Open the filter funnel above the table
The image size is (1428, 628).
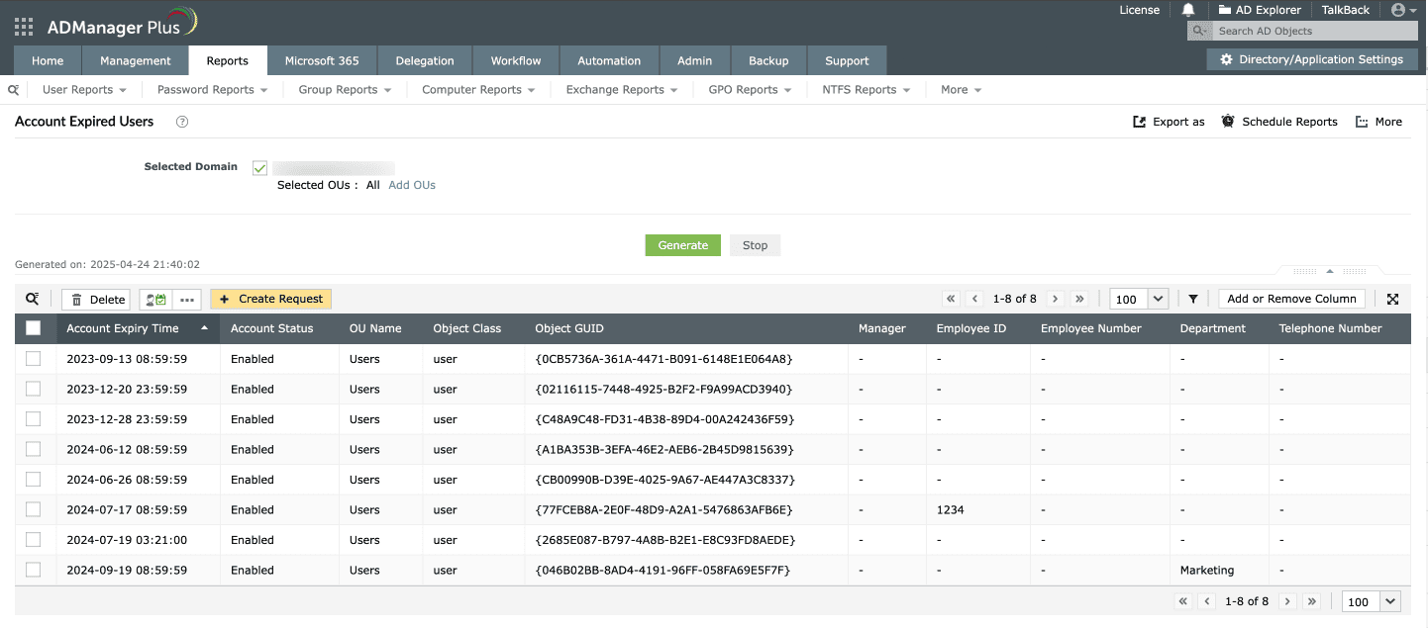pyautogui.click(x=1192, y=298)
